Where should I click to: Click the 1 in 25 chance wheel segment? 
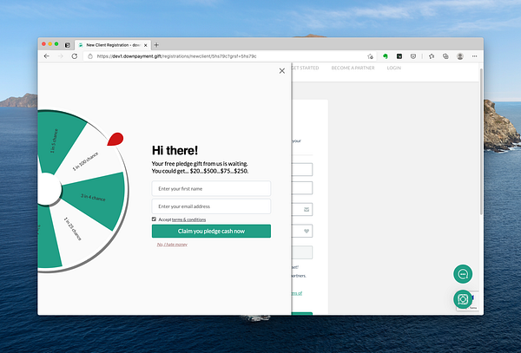(x=72, y=229)
